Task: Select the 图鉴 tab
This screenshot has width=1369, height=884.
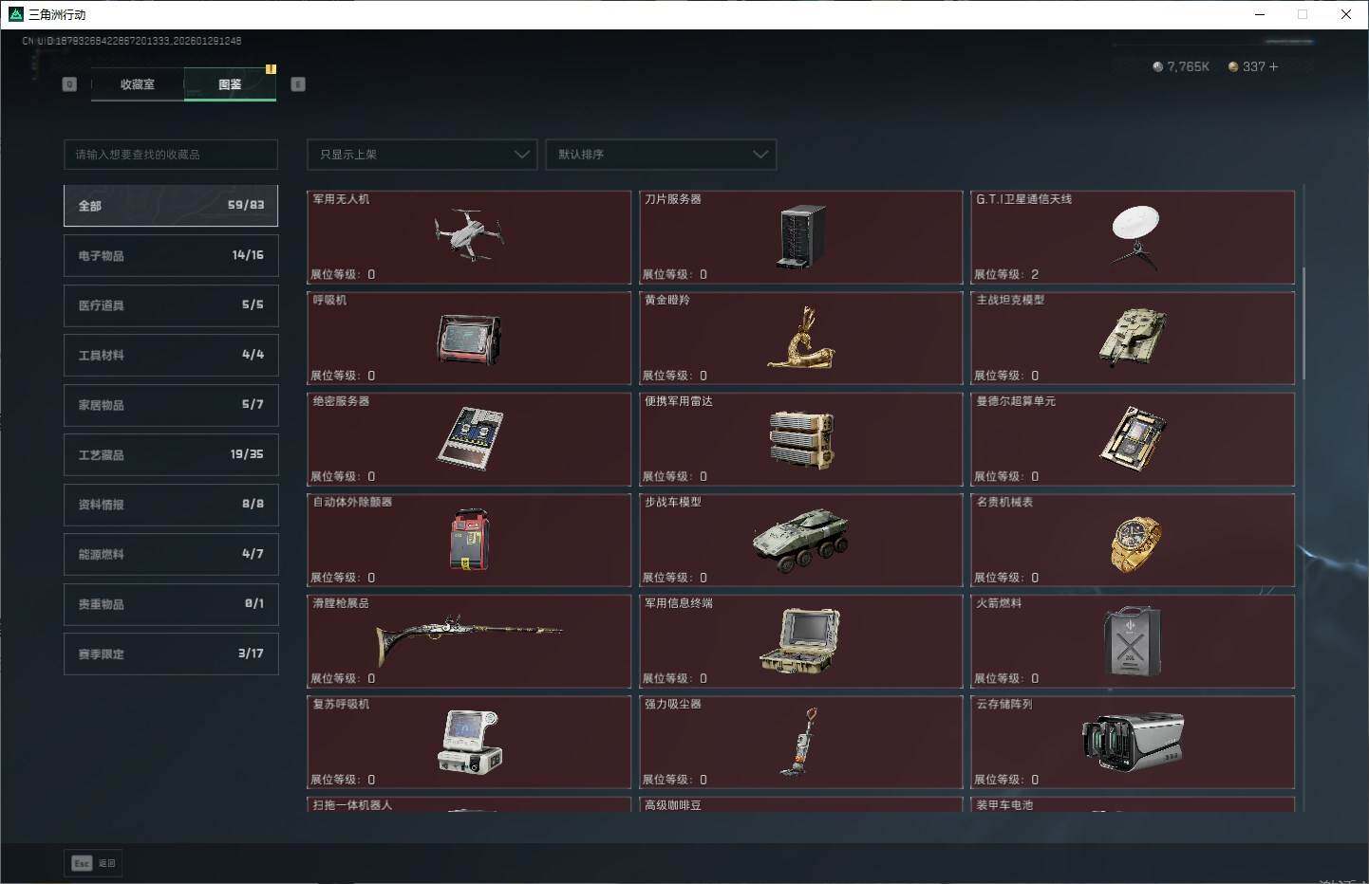Action: (230, 84)
